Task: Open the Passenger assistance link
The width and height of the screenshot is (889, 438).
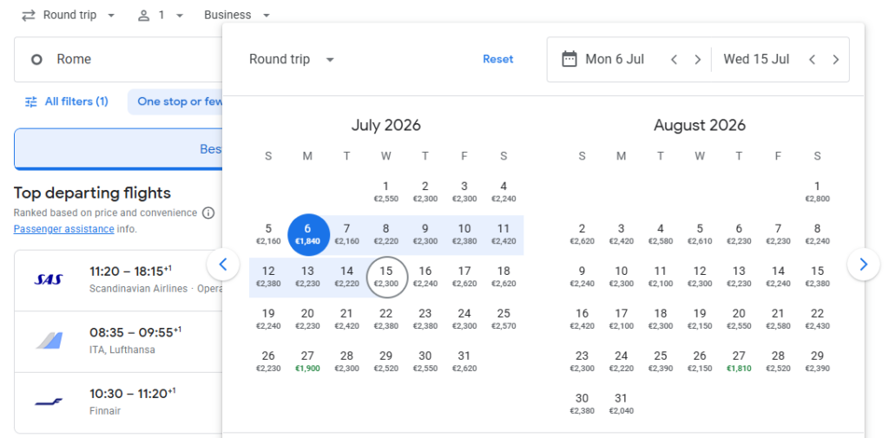Action: pos(63,230)
